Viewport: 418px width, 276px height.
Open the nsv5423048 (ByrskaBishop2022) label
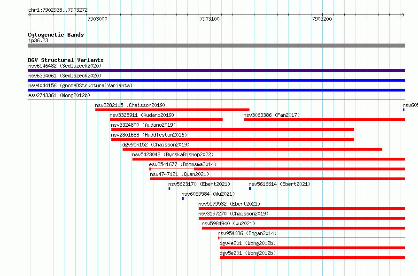tap(173, 154)
